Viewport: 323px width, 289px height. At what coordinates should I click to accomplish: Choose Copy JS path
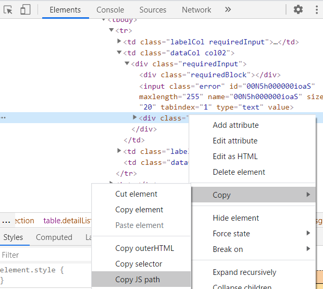[141, 280]
